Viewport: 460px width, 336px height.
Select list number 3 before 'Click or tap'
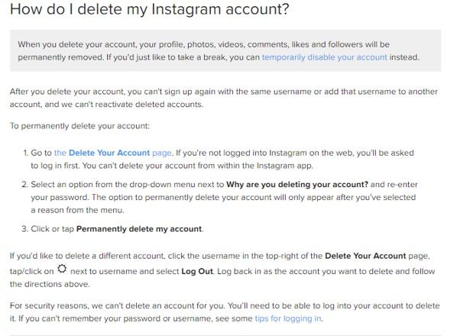pyautogui.click(x=25, y=228)
